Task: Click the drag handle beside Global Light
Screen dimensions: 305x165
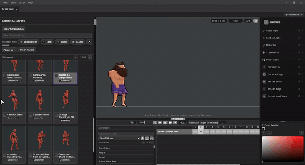Action: point(299,38)
